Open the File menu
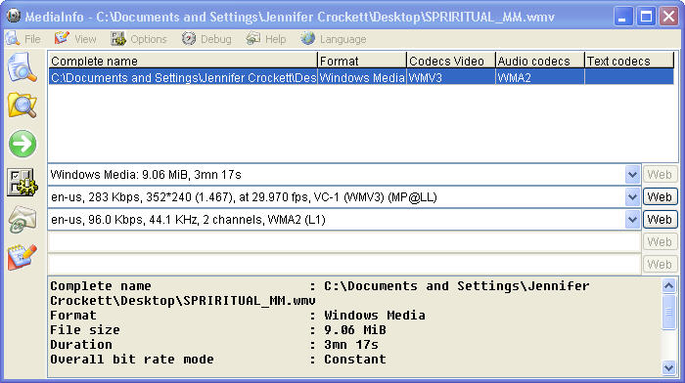685x383 pixels. 23,39
